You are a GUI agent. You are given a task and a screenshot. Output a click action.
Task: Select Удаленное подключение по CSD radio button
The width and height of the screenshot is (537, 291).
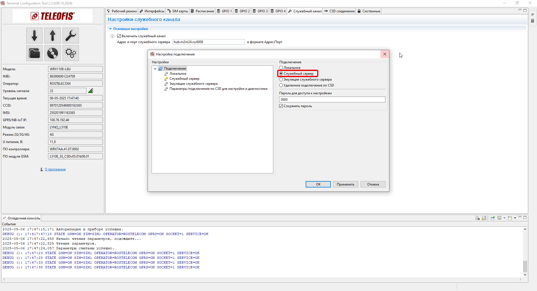click(281, 85)
